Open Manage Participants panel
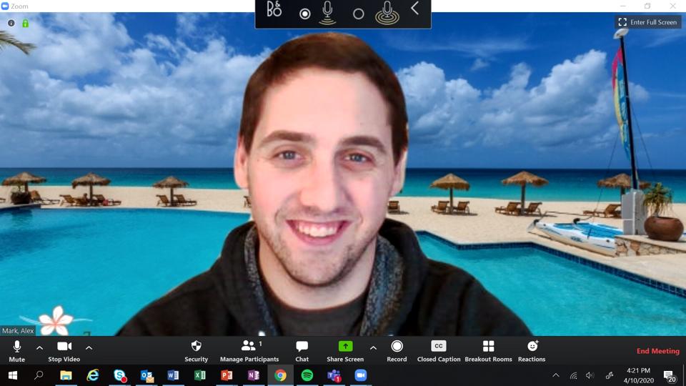The width and height of the screenshot is (686, 386). point(249,350)
